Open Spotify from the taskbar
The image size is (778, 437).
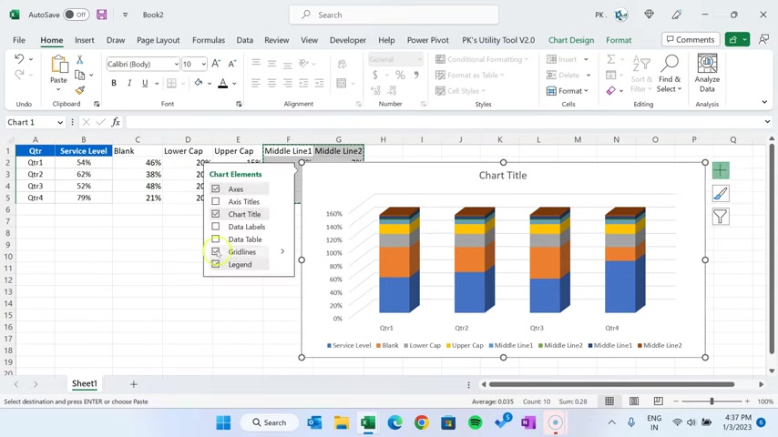click(476, 422)
